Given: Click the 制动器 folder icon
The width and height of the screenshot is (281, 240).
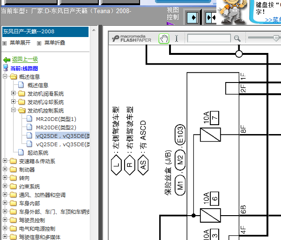Looking at the screenshot, I should (x=13, y=170).
